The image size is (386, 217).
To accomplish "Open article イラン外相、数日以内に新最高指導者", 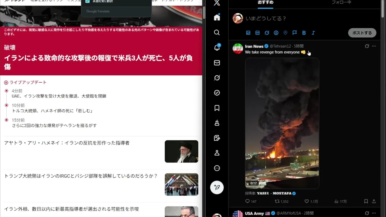I will point(71,209).
